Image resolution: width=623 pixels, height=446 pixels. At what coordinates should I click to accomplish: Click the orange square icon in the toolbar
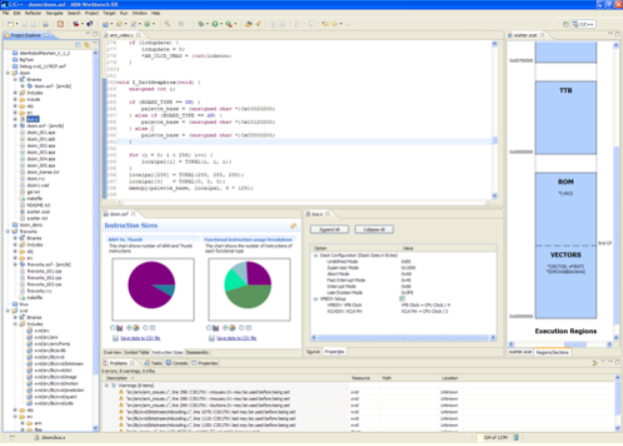[x=60, y=24]
